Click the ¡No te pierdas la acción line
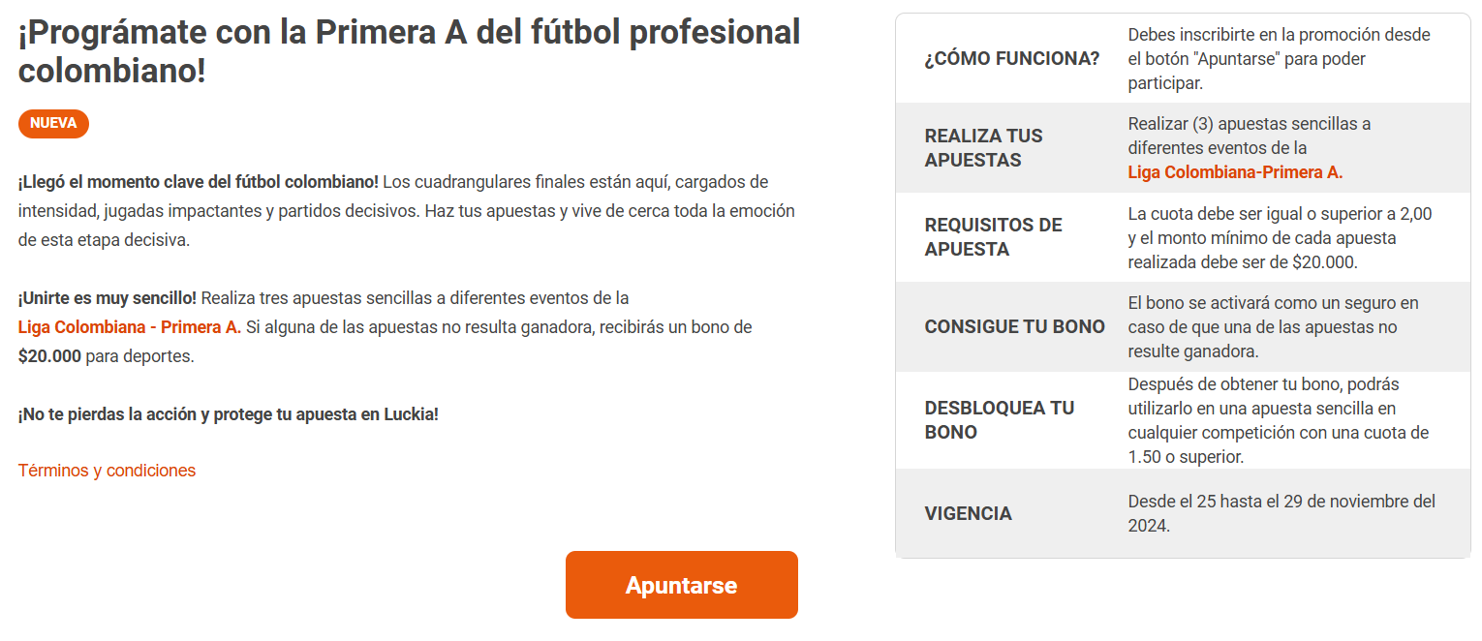 coord(228,414)
